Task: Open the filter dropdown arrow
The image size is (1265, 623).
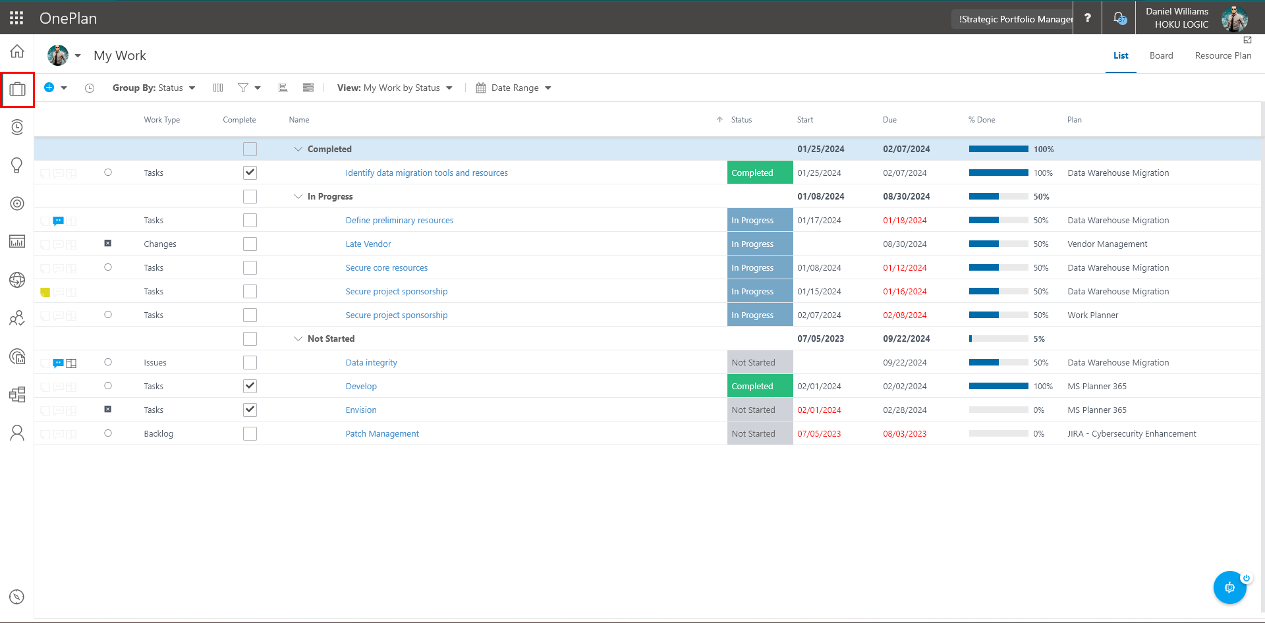Action: point(258,88)
